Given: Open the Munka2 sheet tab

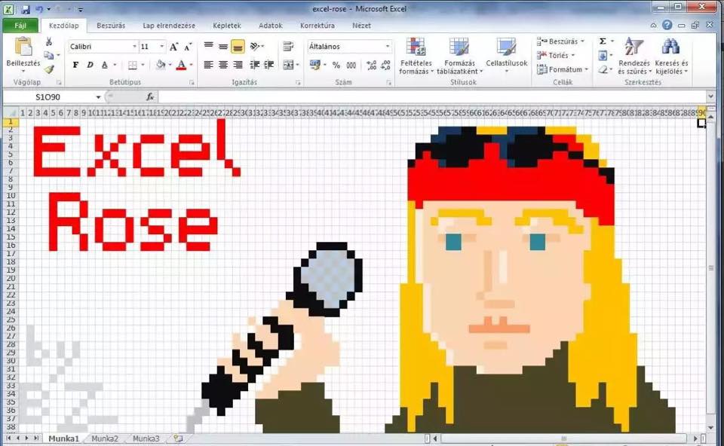Looking at the screenshot, I should [x=105, y=438].
